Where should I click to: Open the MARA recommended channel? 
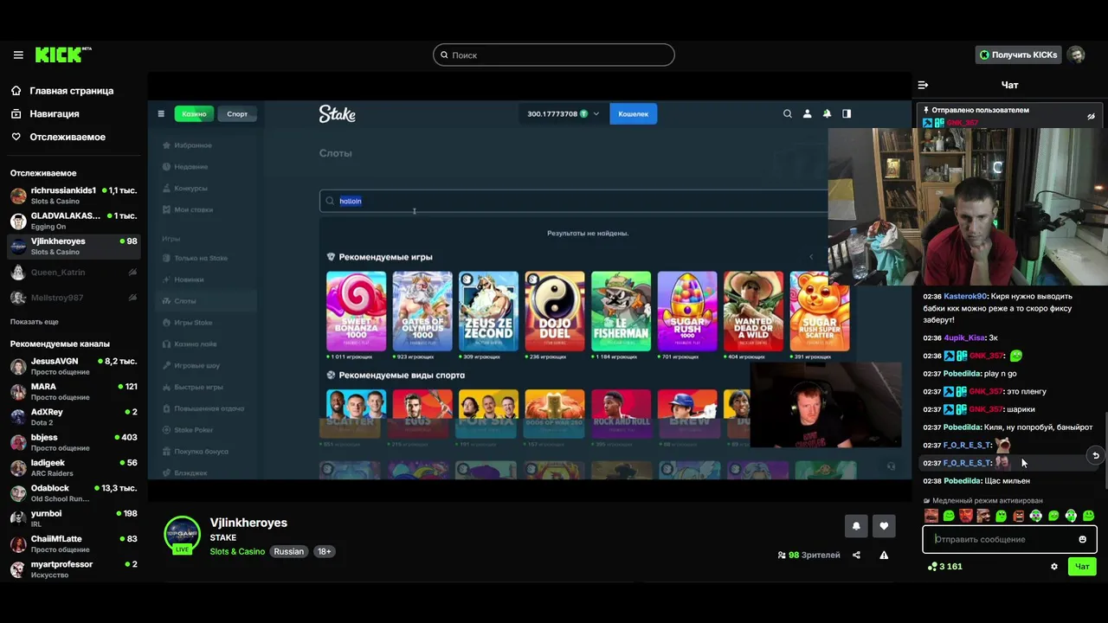[x=74, y=391]
